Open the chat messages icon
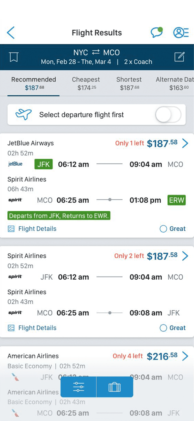 pyautogui.click(x=157, y=32)
